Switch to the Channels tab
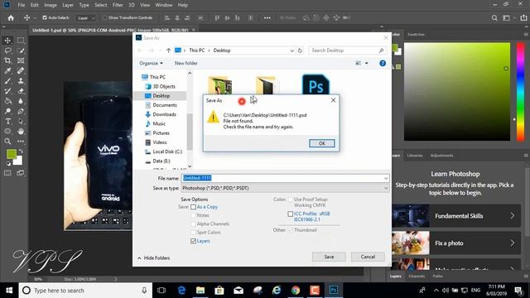The image size is (530, 298). click(x=417, y=276)
